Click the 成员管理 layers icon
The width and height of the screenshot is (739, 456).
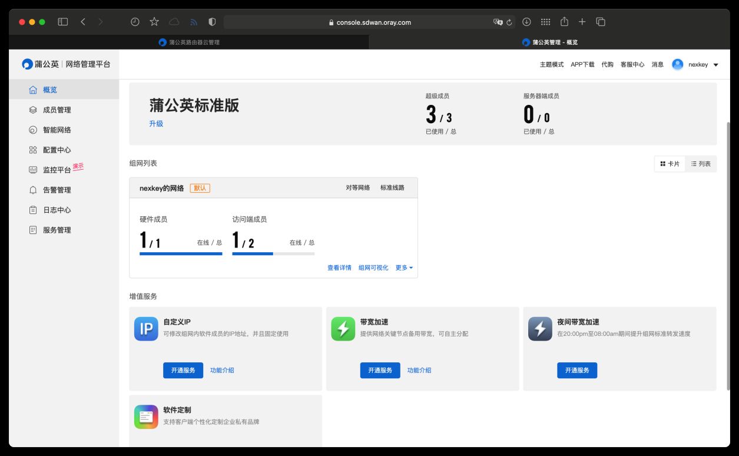pyautogui.click(x=33, y=110)
